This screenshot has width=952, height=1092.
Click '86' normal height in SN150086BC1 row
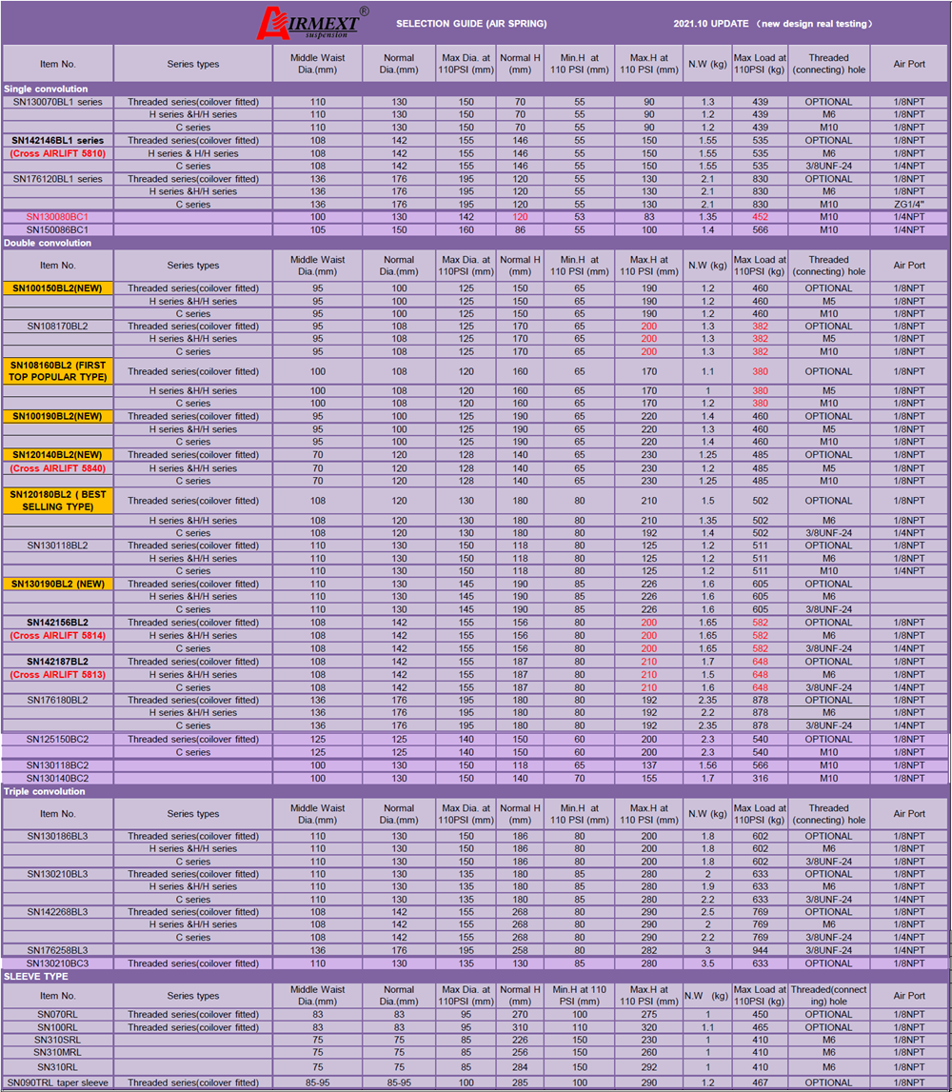coord(520,229)
